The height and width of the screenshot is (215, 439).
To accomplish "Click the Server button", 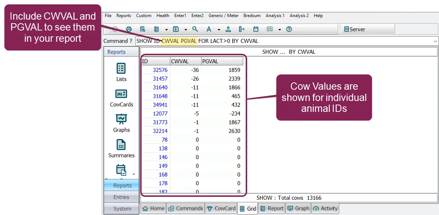I will point(367,29).
